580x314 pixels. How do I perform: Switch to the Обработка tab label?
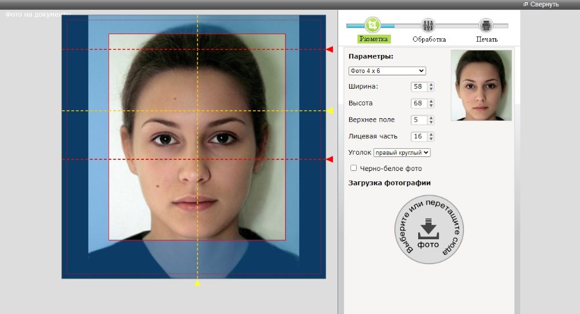[429, 39]
